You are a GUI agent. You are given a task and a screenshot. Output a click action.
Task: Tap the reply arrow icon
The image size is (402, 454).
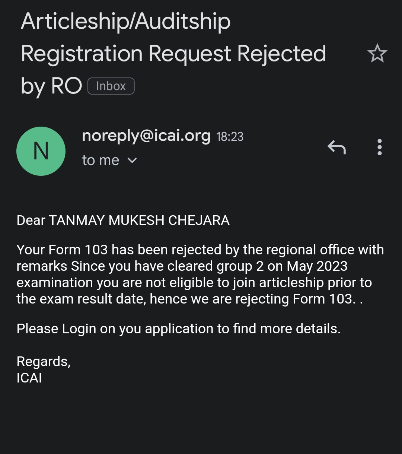[x=336, y=147]
